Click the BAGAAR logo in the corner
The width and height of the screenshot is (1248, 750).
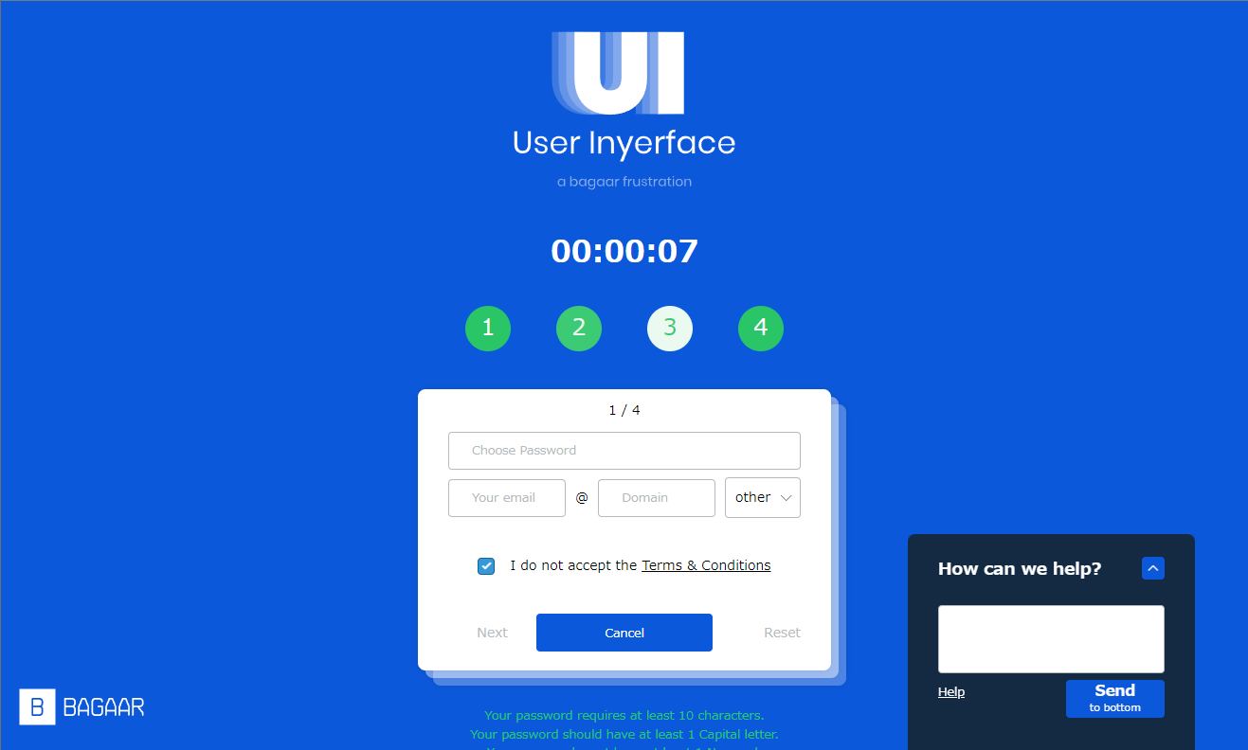click(x=81, y=706)
